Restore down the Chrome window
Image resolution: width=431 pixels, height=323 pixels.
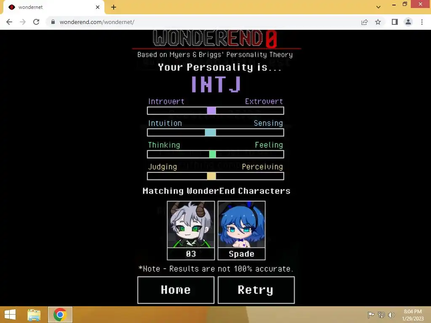tap(405, 4)
